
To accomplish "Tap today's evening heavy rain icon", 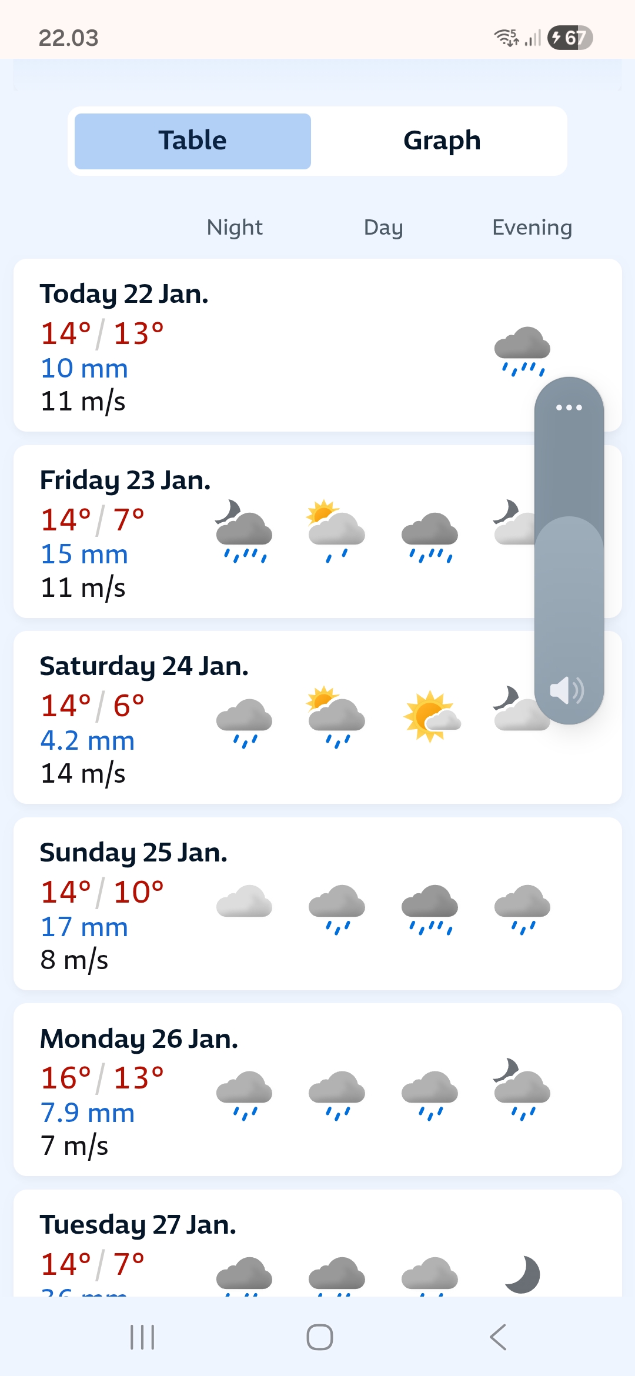I will 522,351.
